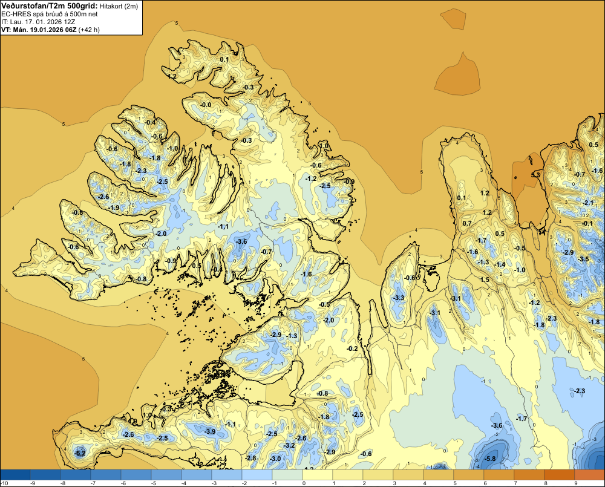Viewport: 605px width, 487px height.
Task: Click the '-3.3' temperature value
Action: pyautogui.click(x=399, y=298)
